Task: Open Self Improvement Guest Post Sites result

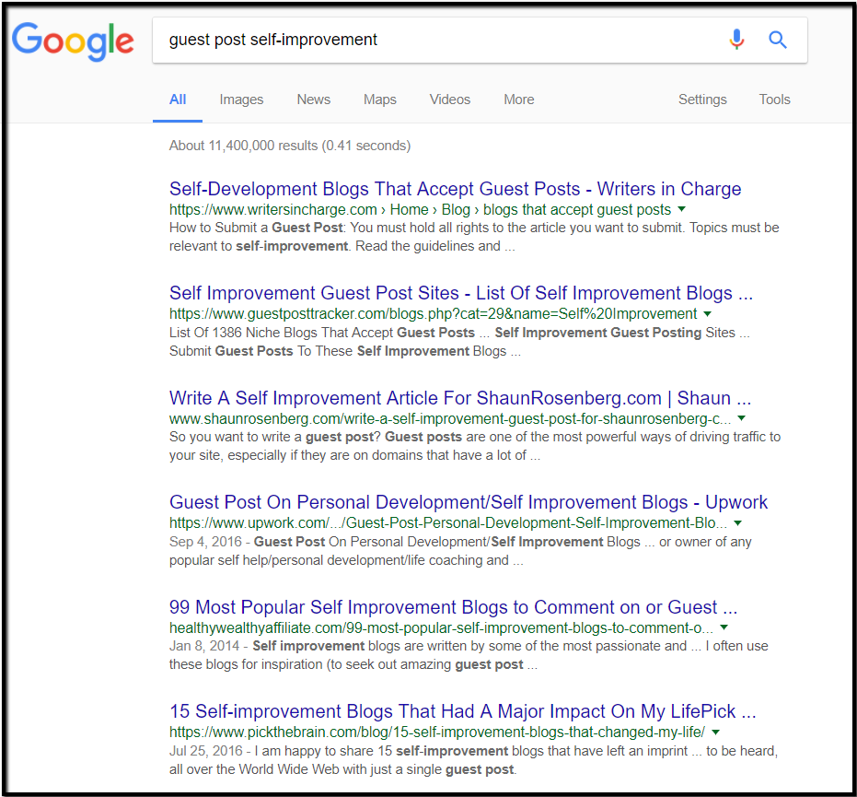Action: pyautogui.click(x=460, y=293)
